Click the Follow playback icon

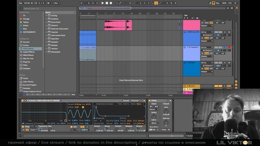81,3
